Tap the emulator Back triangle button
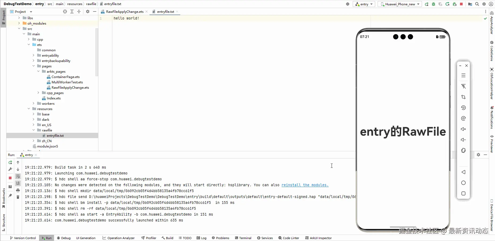The image size is (495, 241). [463, 172]
